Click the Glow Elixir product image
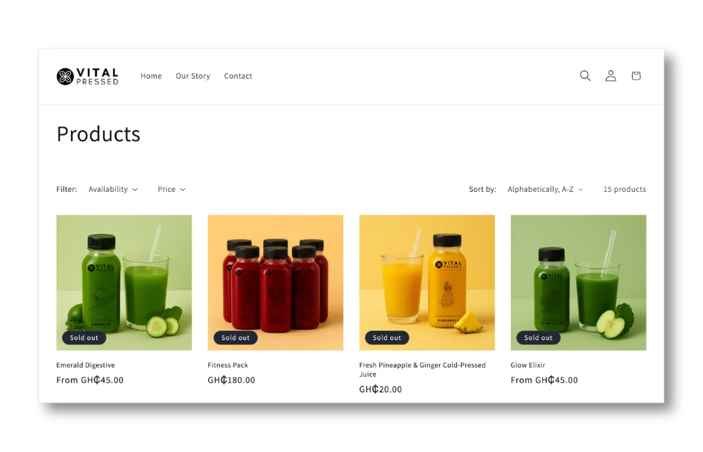The image size is (703, 452). coord(578,283)
